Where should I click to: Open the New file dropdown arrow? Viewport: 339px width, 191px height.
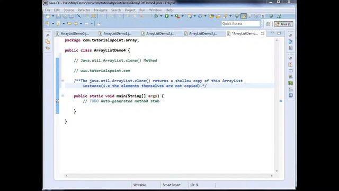click(x=53, y=16)
